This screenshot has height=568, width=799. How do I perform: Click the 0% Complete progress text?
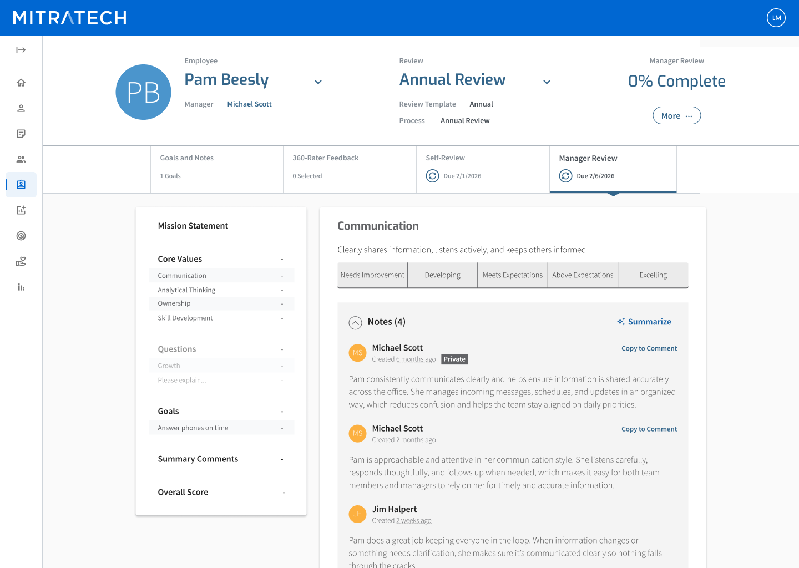[x=676, y=81]
